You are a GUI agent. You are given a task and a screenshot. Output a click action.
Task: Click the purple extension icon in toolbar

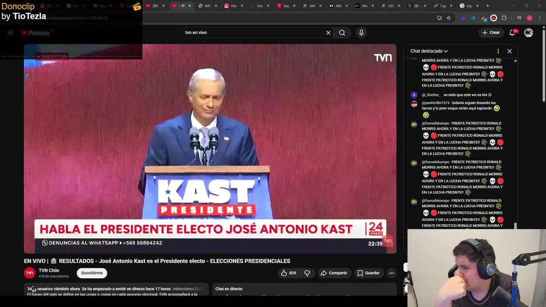(463, 18)
